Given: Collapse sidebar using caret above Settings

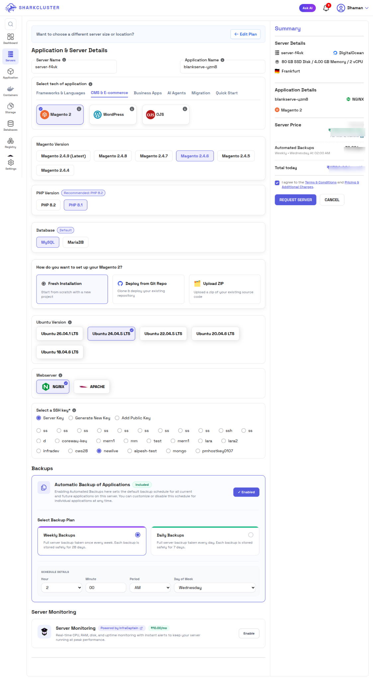Looking at the screenshot, I should click(x=11, y=156).
